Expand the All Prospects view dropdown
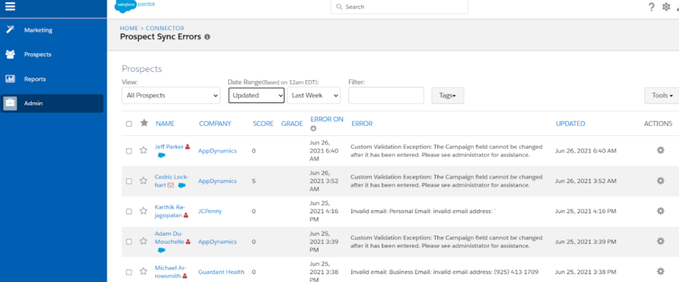Viewport: 679px width, 282px height. coord(171,96)
